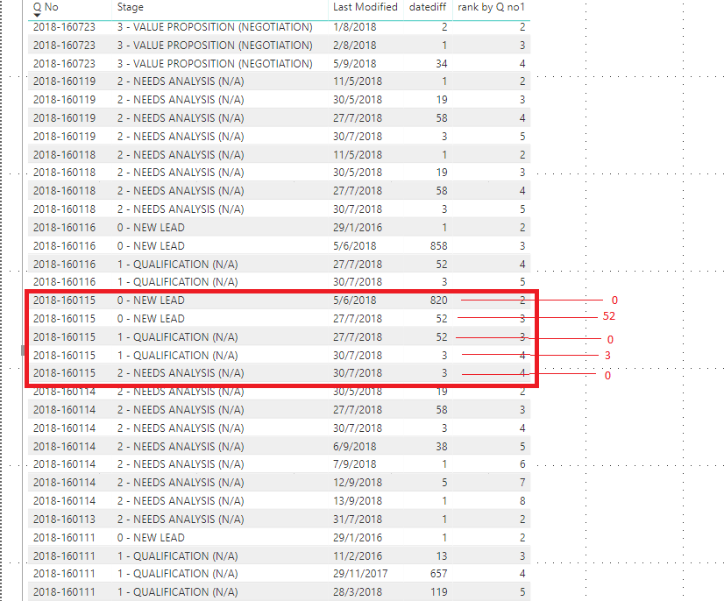Select the rank cell showing 6
724x601 pixels.
pyautogui.click(x=522, y=464)
